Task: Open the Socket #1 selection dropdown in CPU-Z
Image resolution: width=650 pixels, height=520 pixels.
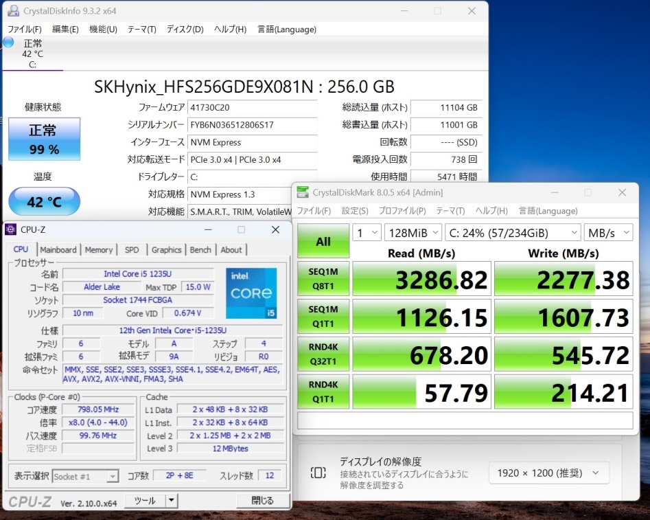Action: (85, 477)
